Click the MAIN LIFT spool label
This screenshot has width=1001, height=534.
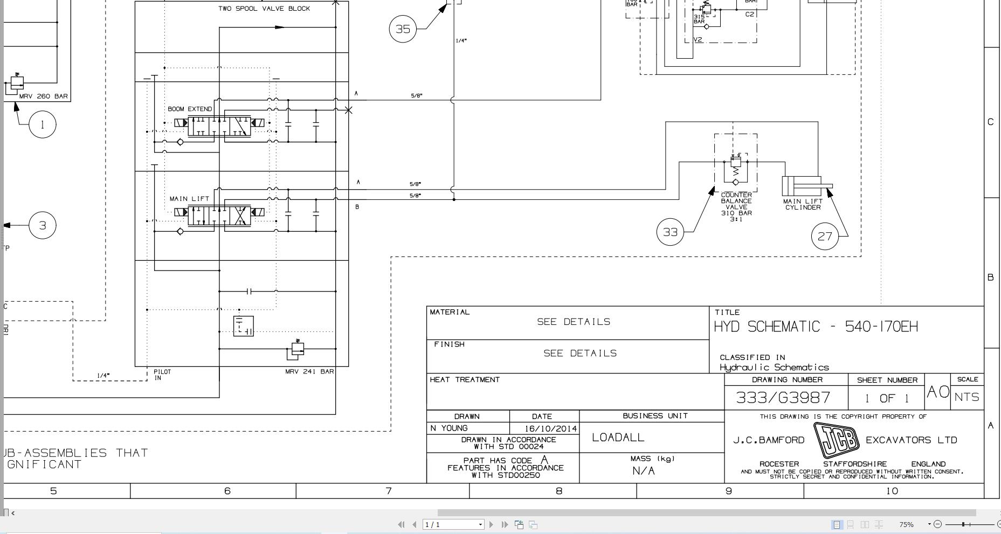189,199
